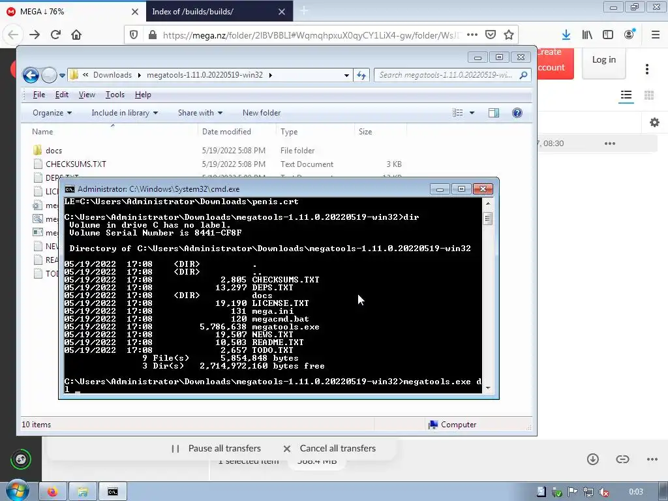Open tracking protection shield icon

134,35
